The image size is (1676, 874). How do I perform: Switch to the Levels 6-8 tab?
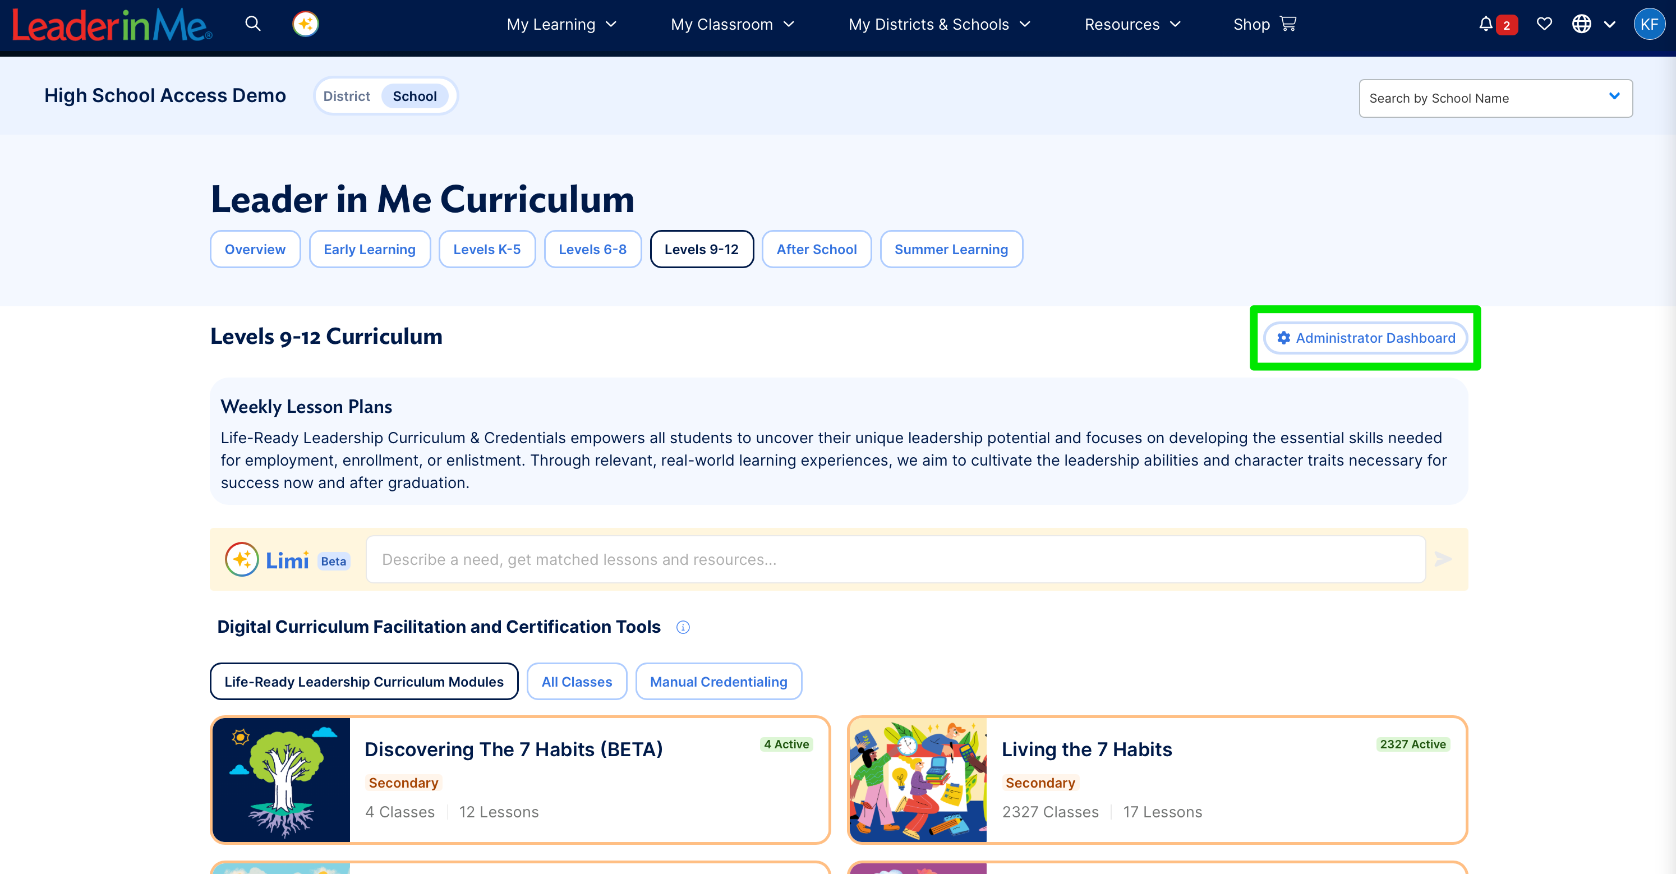point(593,249)
